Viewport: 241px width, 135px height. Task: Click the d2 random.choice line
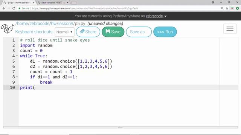pos(71,66)
